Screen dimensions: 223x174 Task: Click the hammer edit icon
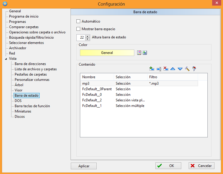tap(187, 69)
